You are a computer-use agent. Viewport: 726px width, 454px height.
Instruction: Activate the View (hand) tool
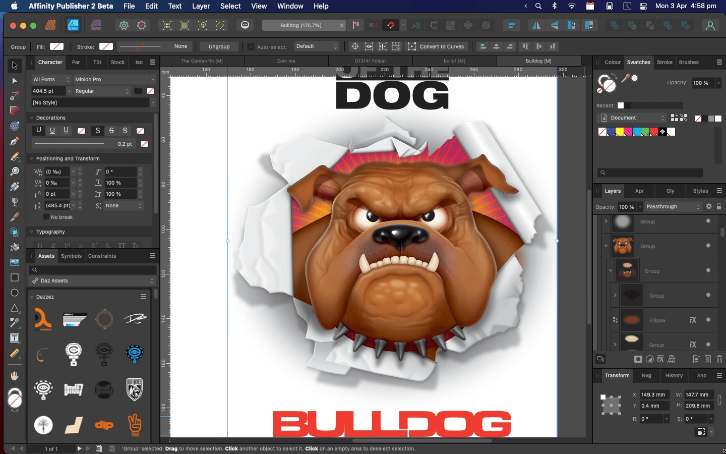(15, 376)
